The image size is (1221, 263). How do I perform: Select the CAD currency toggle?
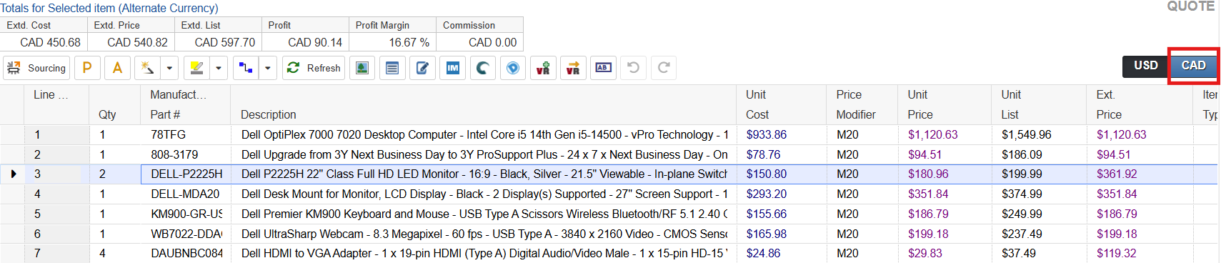pyautogui.click(x=1193, y=65)
